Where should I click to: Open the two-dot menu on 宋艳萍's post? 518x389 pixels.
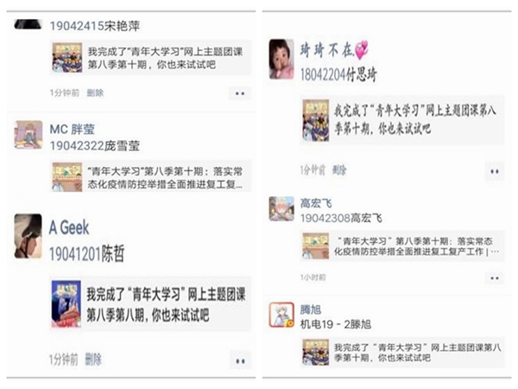[240, 93]
